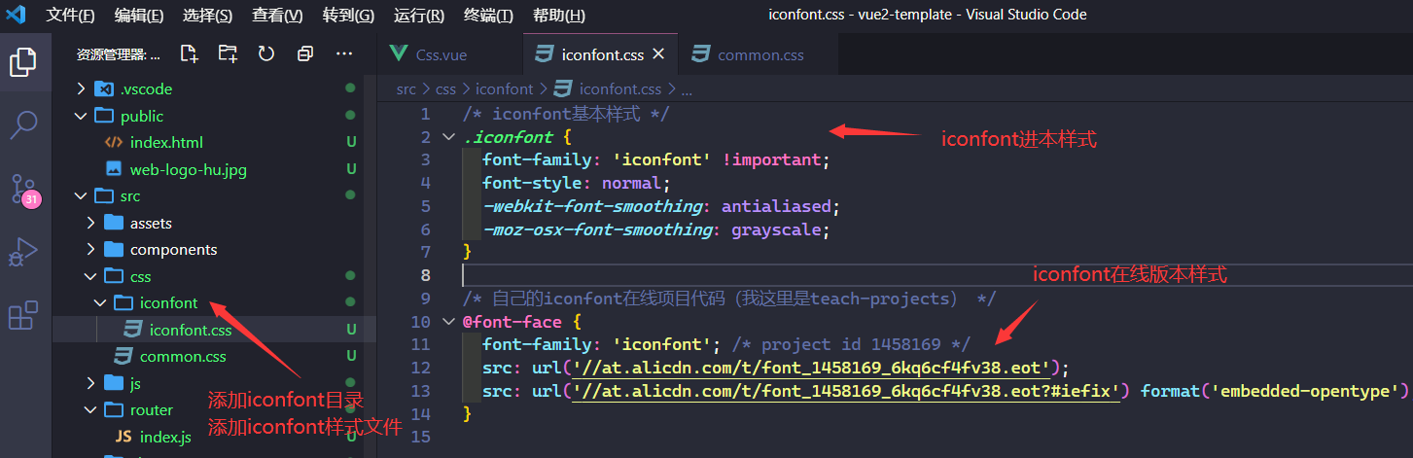This screenshot has width=1413, height=458.
Task: Switch to the common.css tab
Action: click(x=759, y=54)
